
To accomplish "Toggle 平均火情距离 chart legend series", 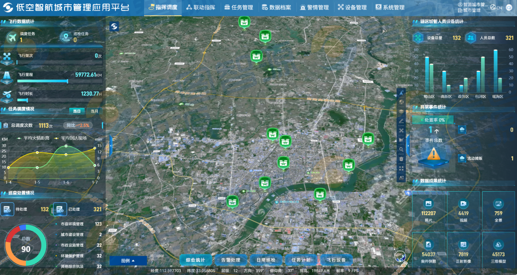I will pos(33,138).
